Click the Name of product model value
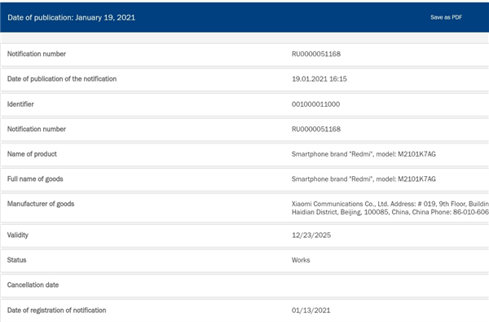 pos(363,154)
